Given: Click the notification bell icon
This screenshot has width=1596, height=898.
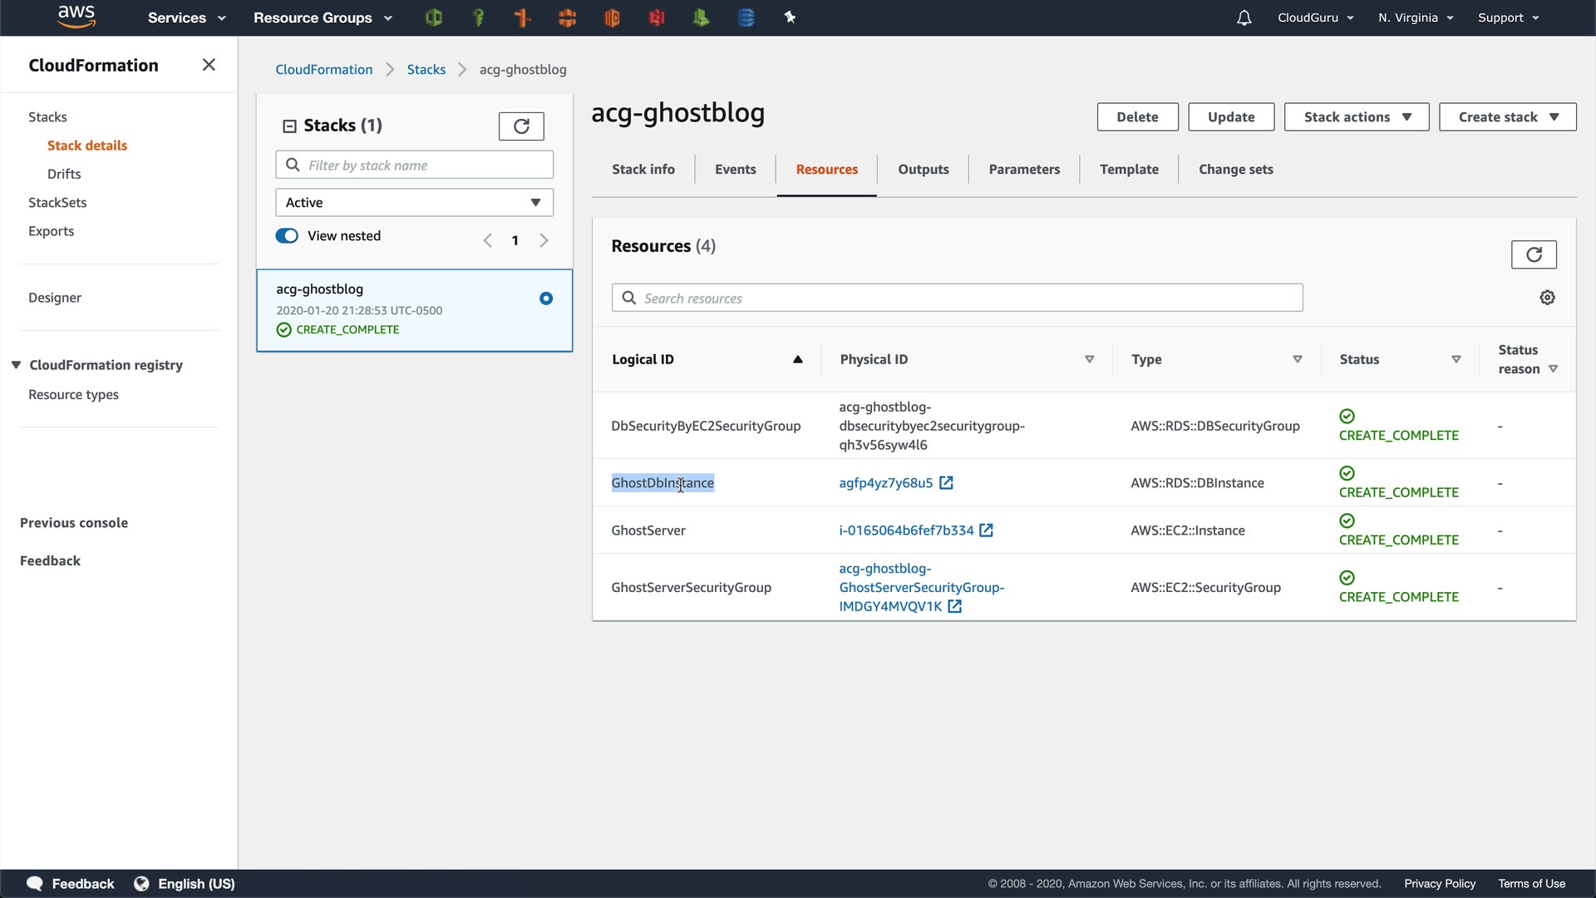Looking at the screenshot, I should tap(1244, 17).
